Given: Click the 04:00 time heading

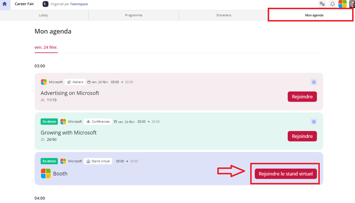Looking at the screenshot, I should coord(40,198).
